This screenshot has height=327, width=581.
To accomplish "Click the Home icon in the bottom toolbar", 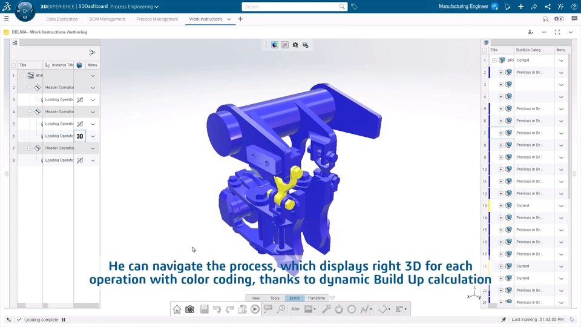I will click(177, 309).
